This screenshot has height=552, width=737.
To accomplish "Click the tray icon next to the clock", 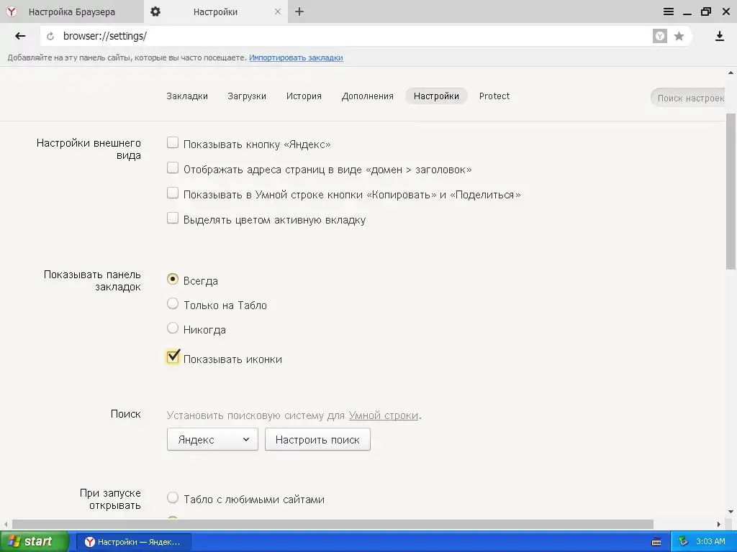I will click(x=684, y=542).
